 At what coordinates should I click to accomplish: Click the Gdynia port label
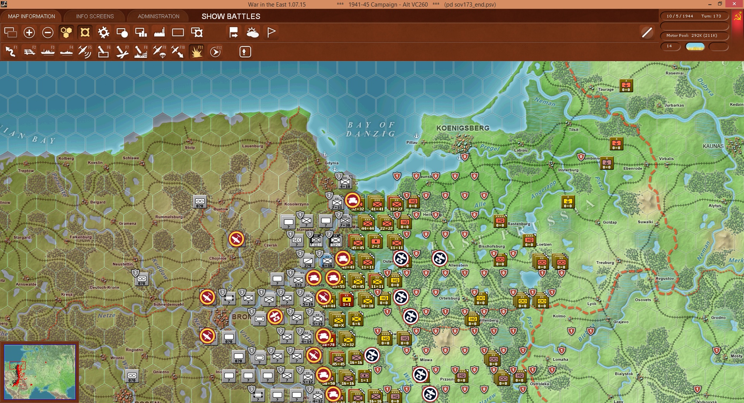point(332,163)
